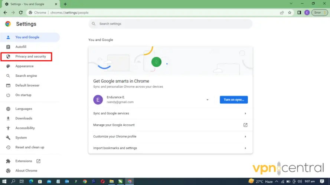Launch Microsoft Edge from taskbar
The image size is (330, 185).
[x=31, y=181]
